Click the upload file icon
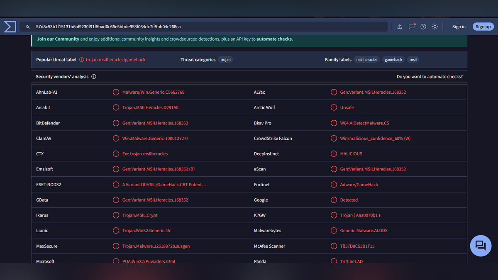The image size is (498, 280). coord(400,27)
